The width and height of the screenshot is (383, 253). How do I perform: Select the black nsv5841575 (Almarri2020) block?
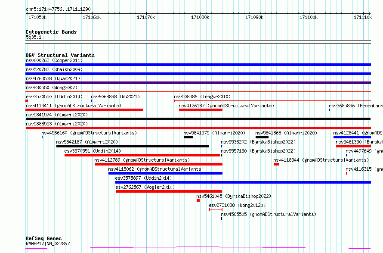188,137
